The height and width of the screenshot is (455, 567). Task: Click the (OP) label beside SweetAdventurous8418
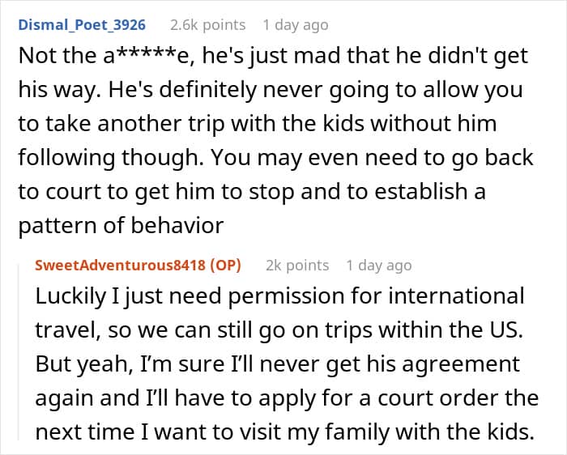[x=224, y=265]
